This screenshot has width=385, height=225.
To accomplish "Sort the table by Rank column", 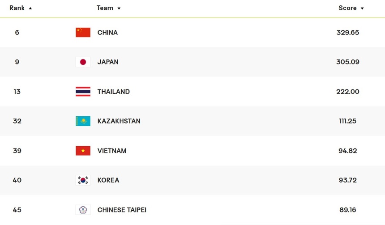I will [21, 8].
